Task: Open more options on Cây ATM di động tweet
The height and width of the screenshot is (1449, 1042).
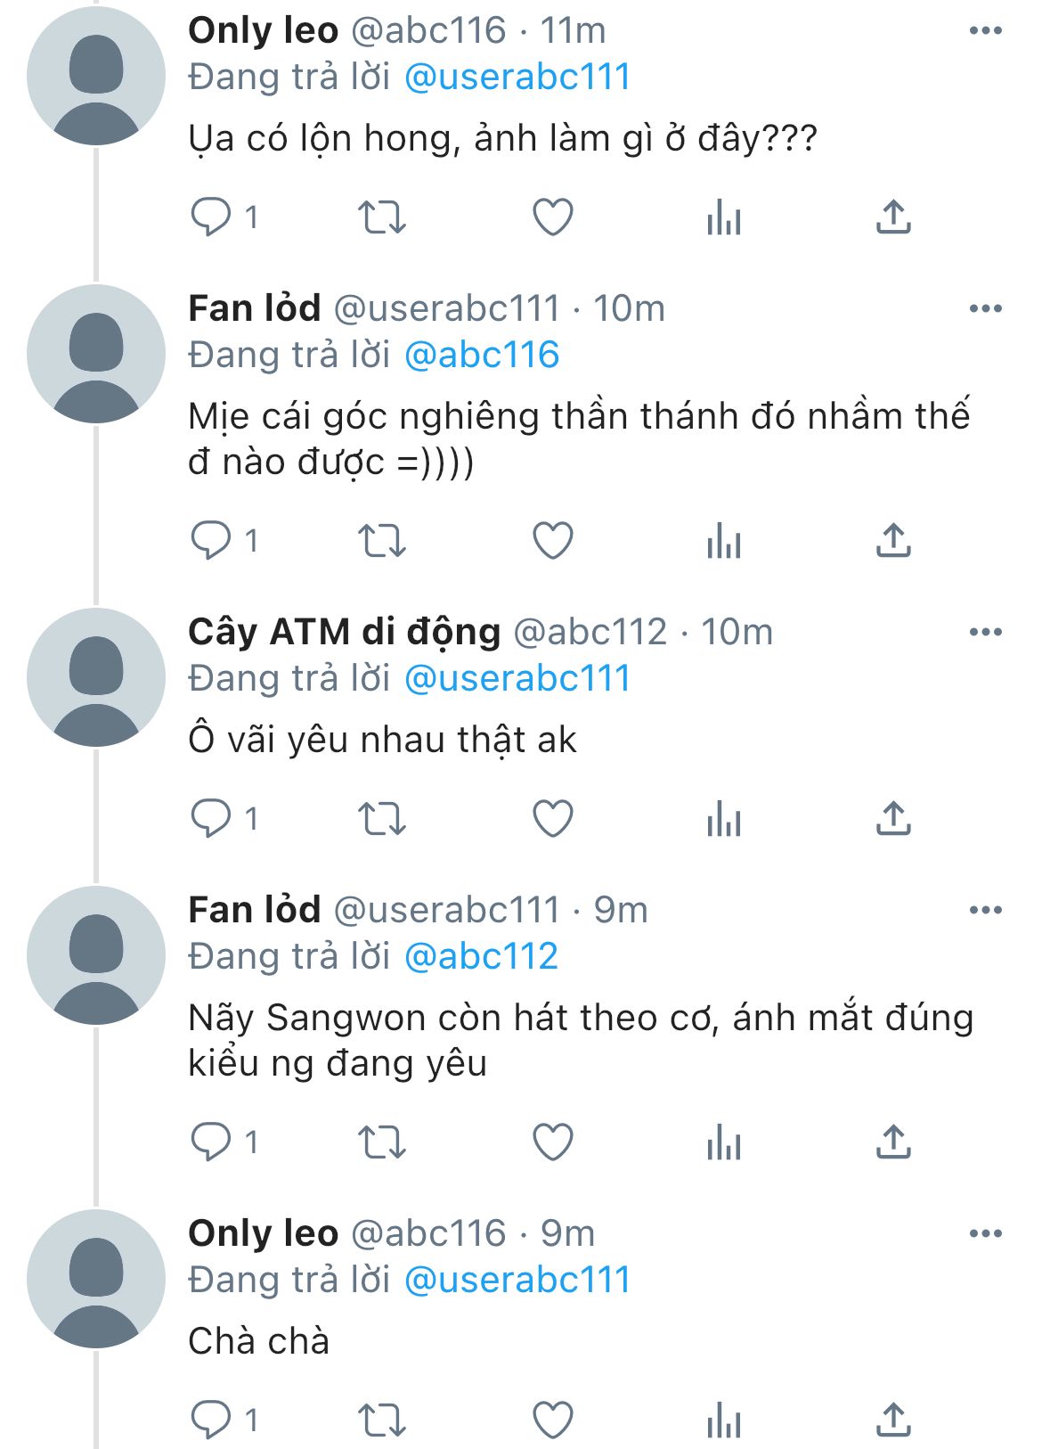Action: click(985, 633)
